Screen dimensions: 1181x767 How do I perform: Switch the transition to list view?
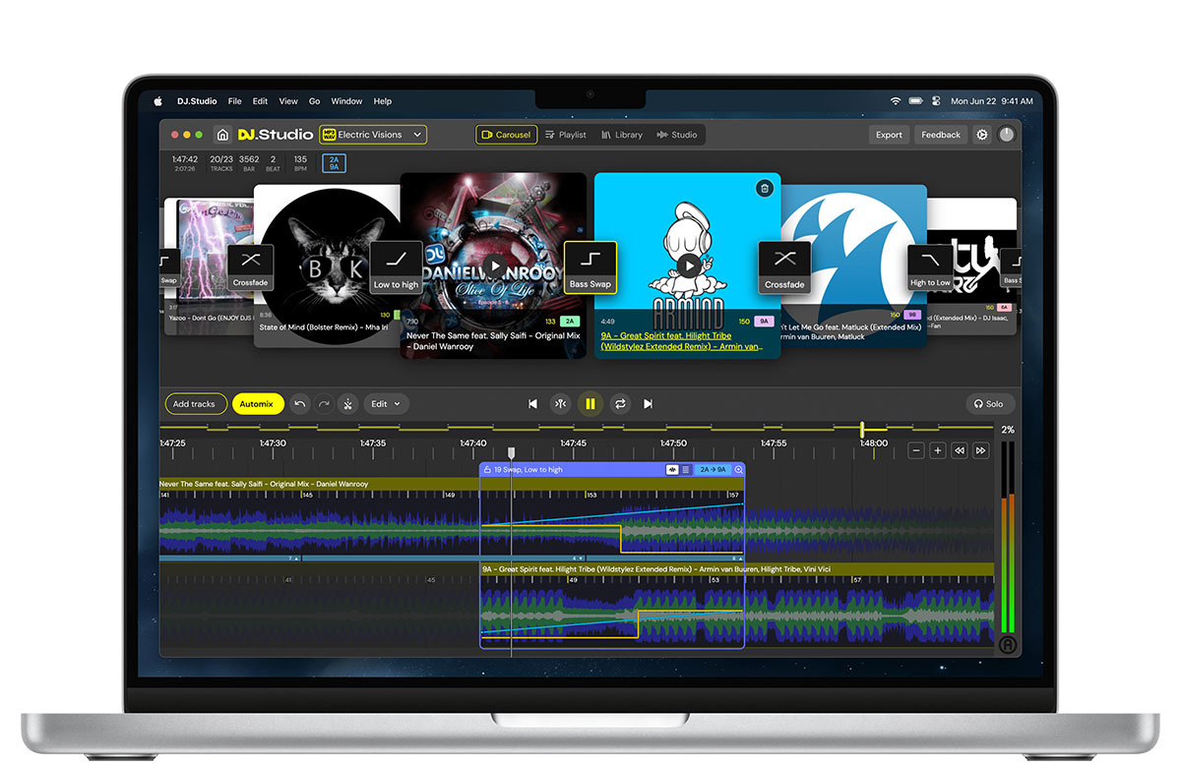[x=686, y=470]
